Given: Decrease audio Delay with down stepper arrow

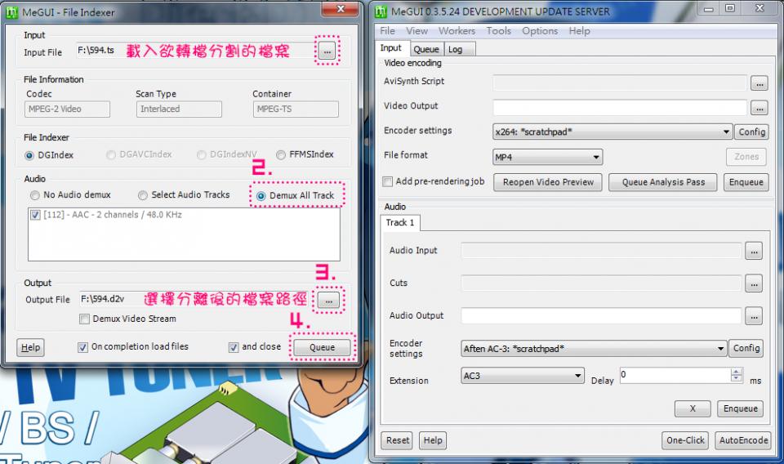Looking at the screenshot, I should (x=736, y=378).
